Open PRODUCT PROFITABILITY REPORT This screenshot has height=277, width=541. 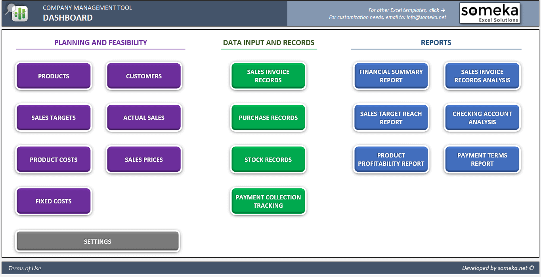pos(391,159)
